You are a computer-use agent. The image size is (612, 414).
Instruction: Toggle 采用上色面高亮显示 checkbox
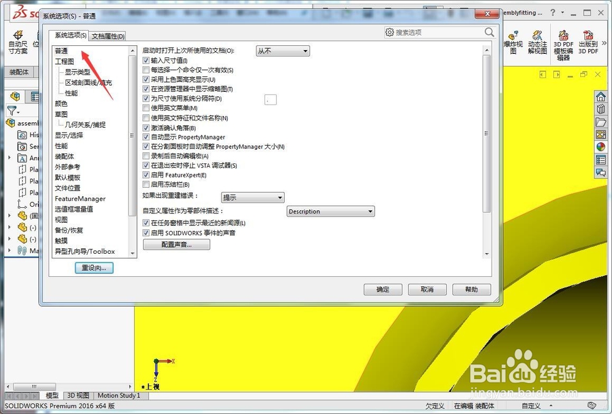pos(146,79)
